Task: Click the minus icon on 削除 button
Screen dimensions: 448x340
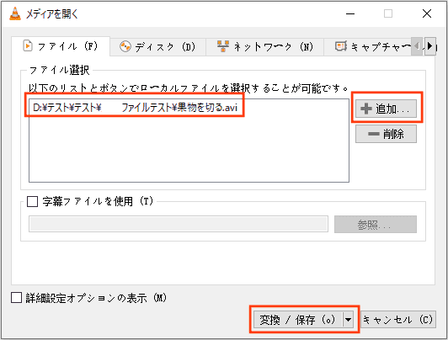Action: 373,134
